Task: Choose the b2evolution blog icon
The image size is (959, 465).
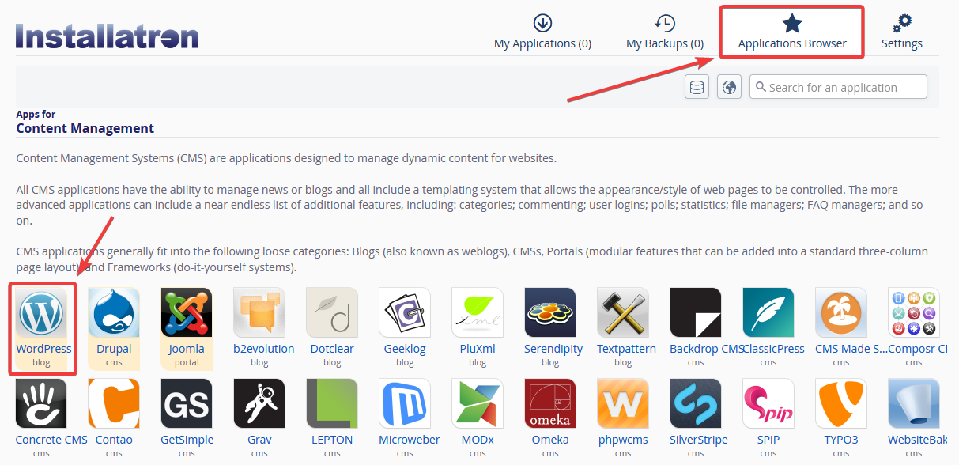Action: [x=259, y=312]
